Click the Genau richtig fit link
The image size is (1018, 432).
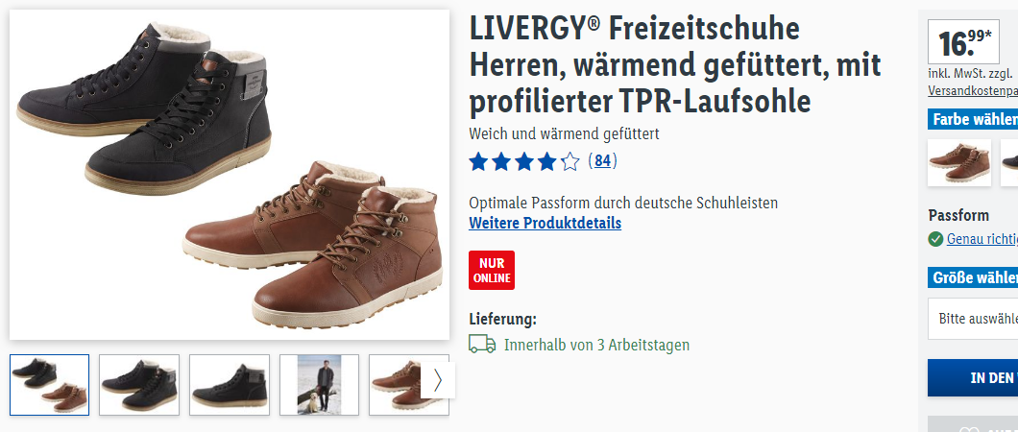982,239
